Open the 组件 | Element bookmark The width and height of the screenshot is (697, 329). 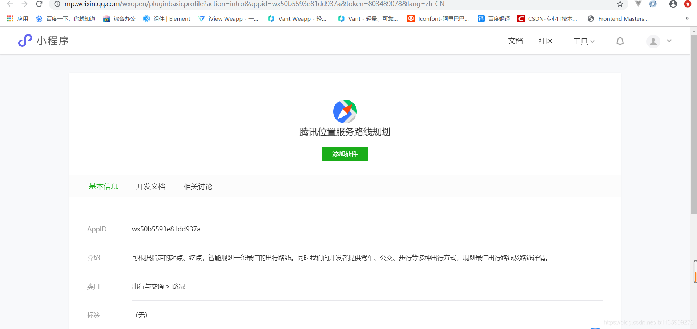167,19
